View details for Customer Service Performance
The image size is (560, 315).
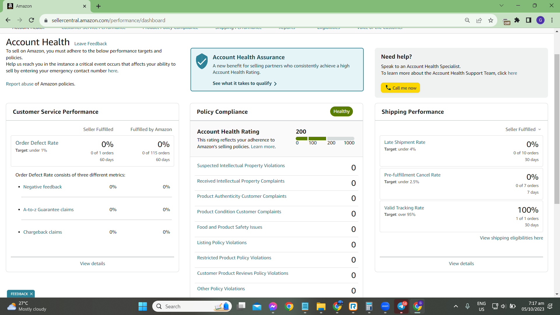(92, 263)
